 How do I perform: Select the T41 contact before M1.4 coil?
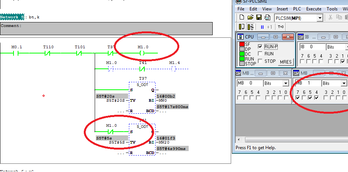(x=142, y=69)
